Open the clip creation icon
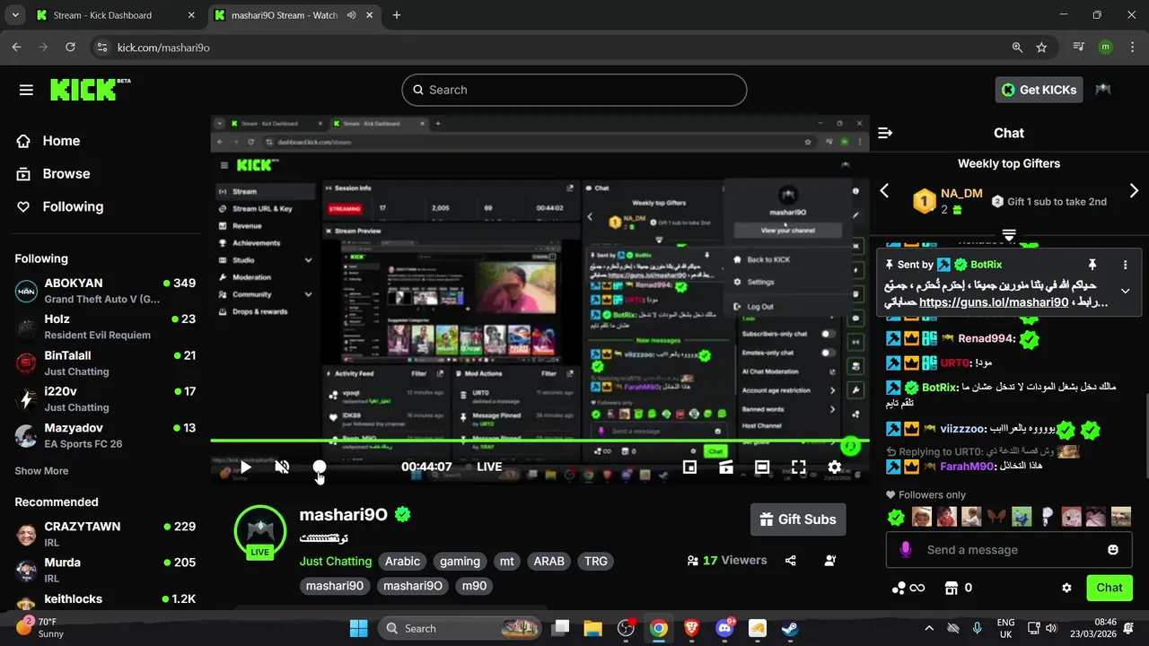1149x646 pixels. (x=725, y=467)
